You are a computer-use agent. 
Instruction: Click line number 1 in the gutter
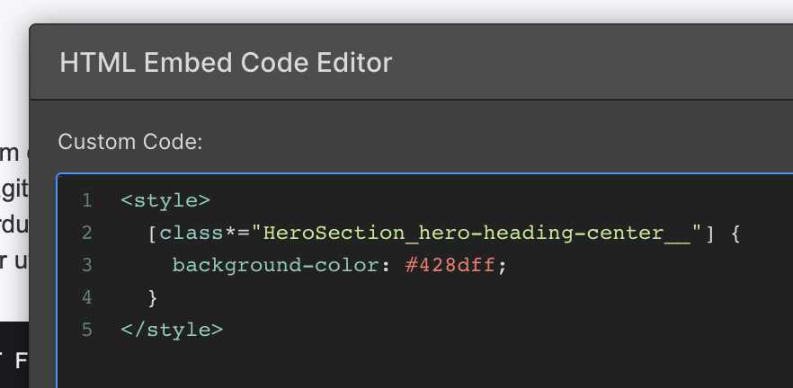tap(87, 200)
